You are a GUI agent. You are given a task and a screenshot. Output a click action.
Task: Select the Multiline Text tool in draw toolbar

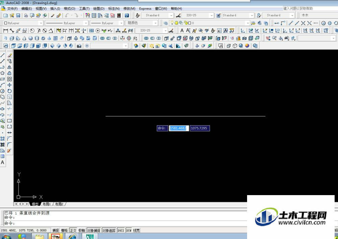point(3,162)
